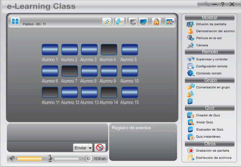Toggle the block-chat prohibition button
This screenshot has height=167, width=241.
point(100,147)
